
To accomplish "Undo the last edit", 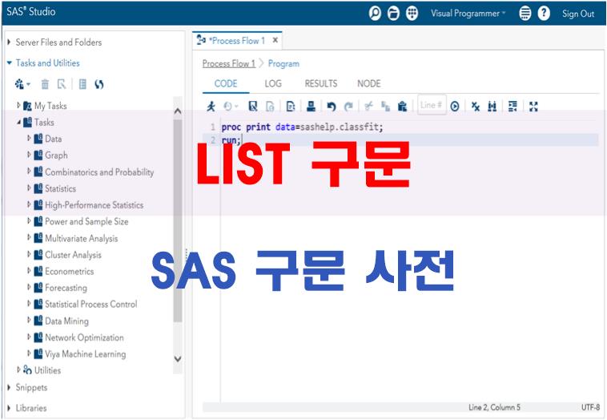I will pyautogui.click(x=331, y=106).
